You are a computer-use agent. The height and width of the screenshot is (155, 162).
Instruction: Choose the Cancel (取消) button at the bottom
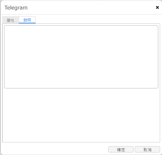[x=147, y=149]
